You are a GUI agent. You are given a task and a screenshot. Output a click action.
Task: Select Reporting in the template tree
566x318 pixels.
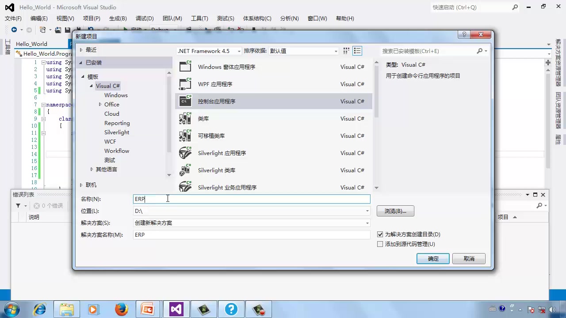tap(117, 123)
